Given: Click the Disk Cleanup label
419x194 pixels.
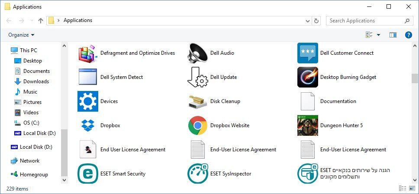Looking at the screenshot, I should click(x=225, y=101).
